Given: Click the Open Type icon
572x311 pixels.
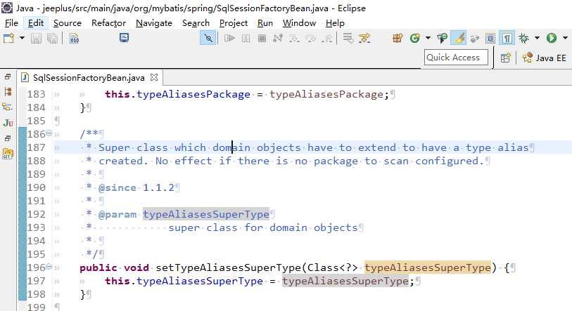Looking at the screenshot, I should tap(442, 38).
